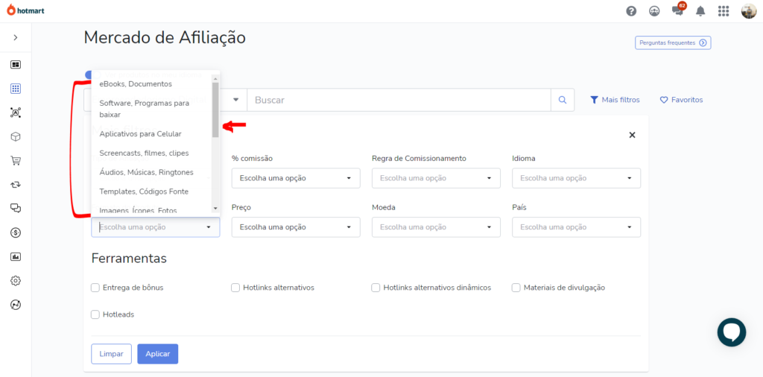Enable the Entrega de bônus checkbox
The width and height of the screenshot is (763, 377).
pyautogui.click(x=95, y=288)
